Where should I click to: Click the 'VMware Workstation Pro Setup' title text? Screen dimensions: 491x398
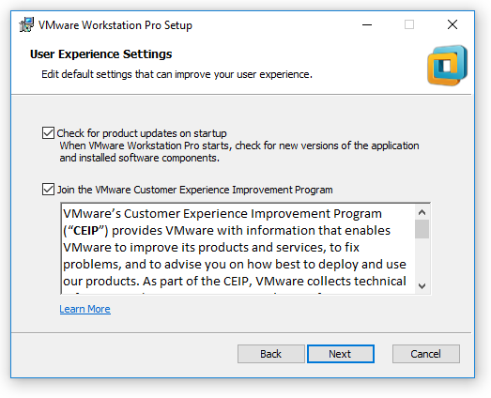(x=115, y=25)
